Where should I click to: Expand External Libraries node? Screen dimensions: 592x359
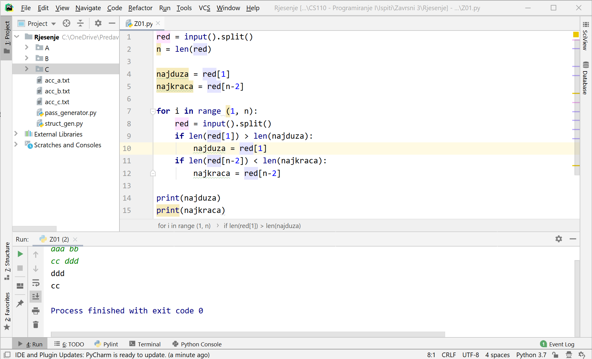pyautogui.click(x=16, y=134)
